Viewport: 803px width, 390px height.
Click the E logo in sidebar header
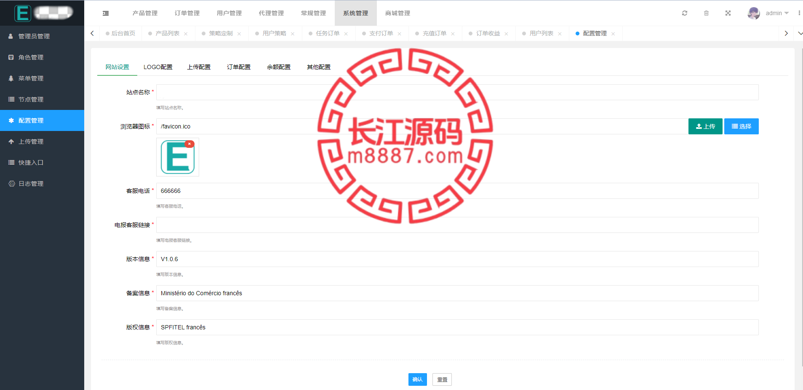[23, 13]
